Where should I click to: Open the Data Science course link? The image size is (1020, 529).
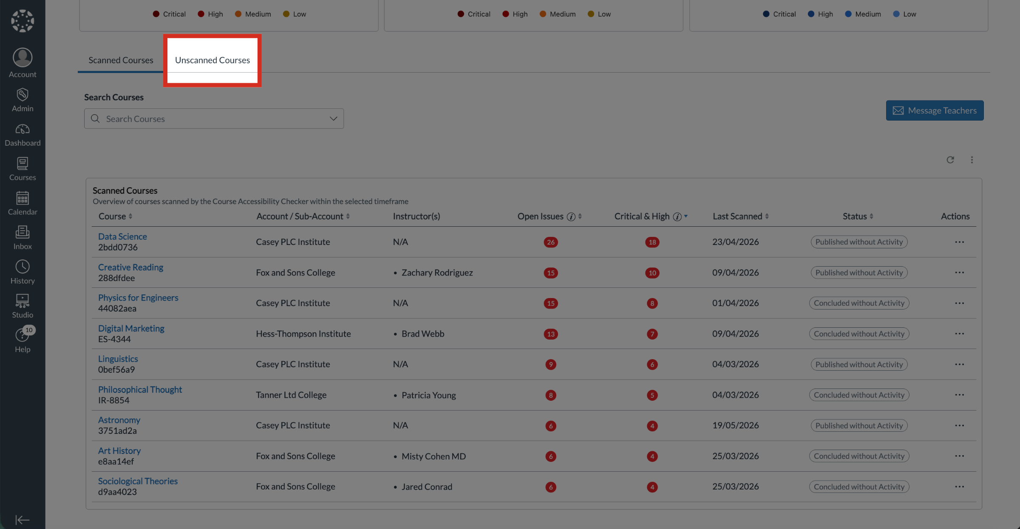pyautogui.click(x=122, y=236)
